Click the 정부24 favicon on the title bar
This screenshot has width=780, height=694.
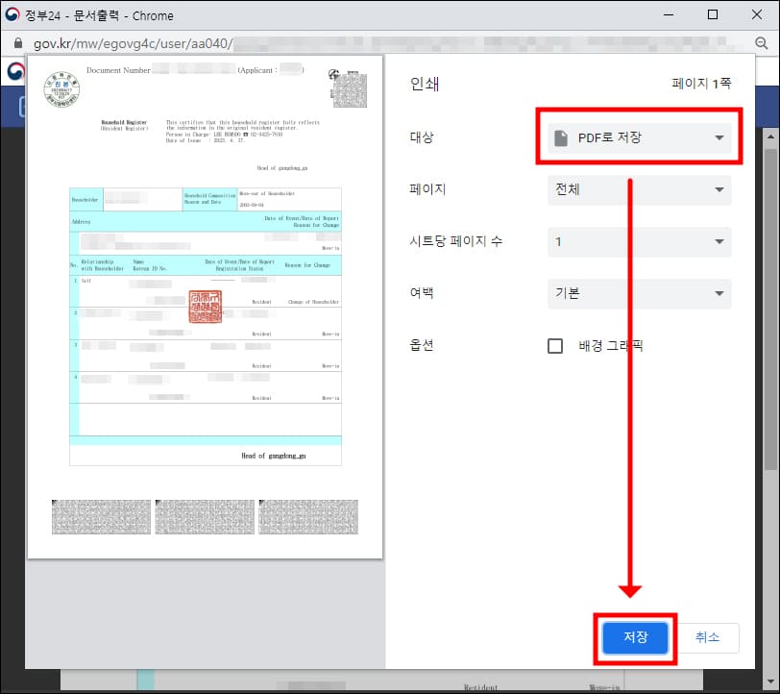point(14,14)
